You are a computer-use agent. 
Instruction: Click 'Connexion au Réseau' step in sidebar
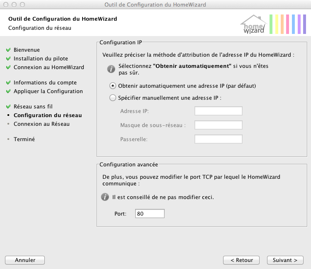[x=41, y=124]
